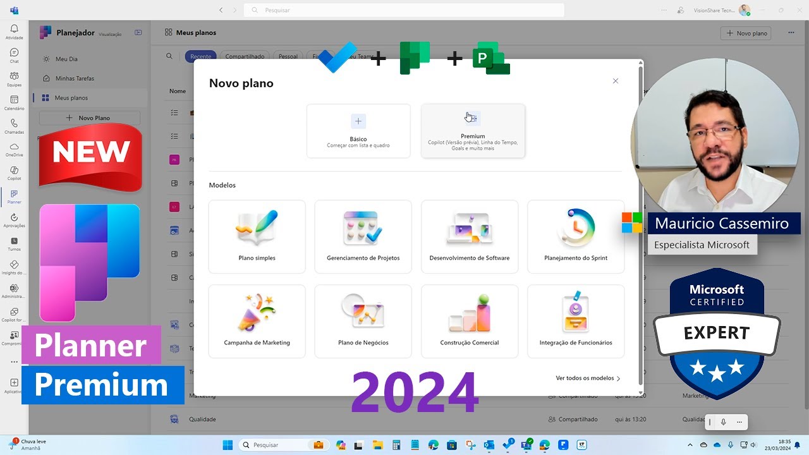
Task: Click the search magnifier beside Recente filter
Action: (x=169, y=56)
